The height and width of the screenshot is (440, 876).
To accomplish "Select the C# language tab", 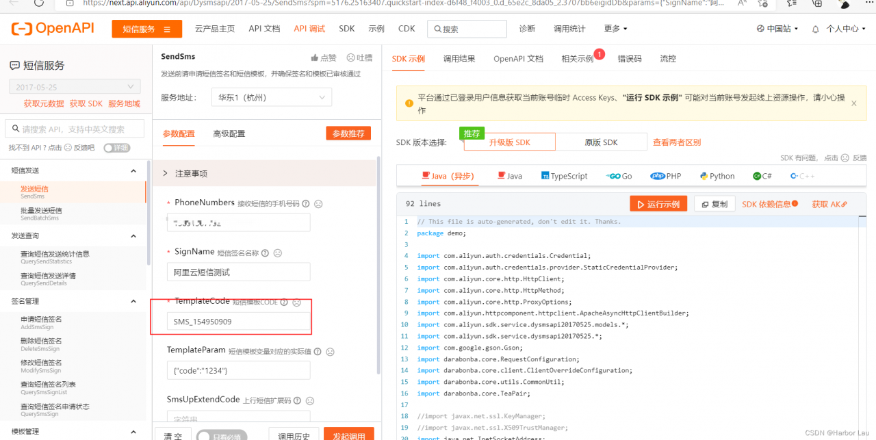I will tap(762, 176).
